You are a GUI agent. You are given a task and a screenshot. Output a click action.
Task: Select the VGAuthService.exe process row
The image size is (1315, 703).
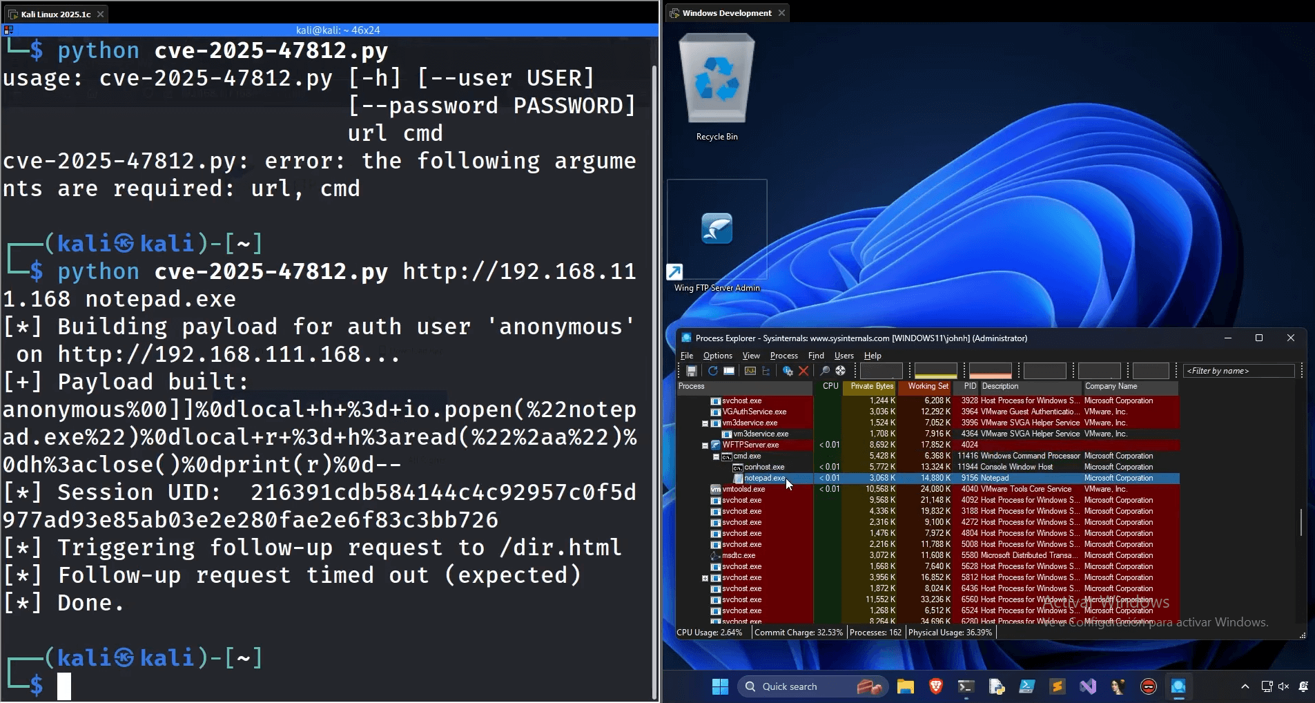coord(928,412)
